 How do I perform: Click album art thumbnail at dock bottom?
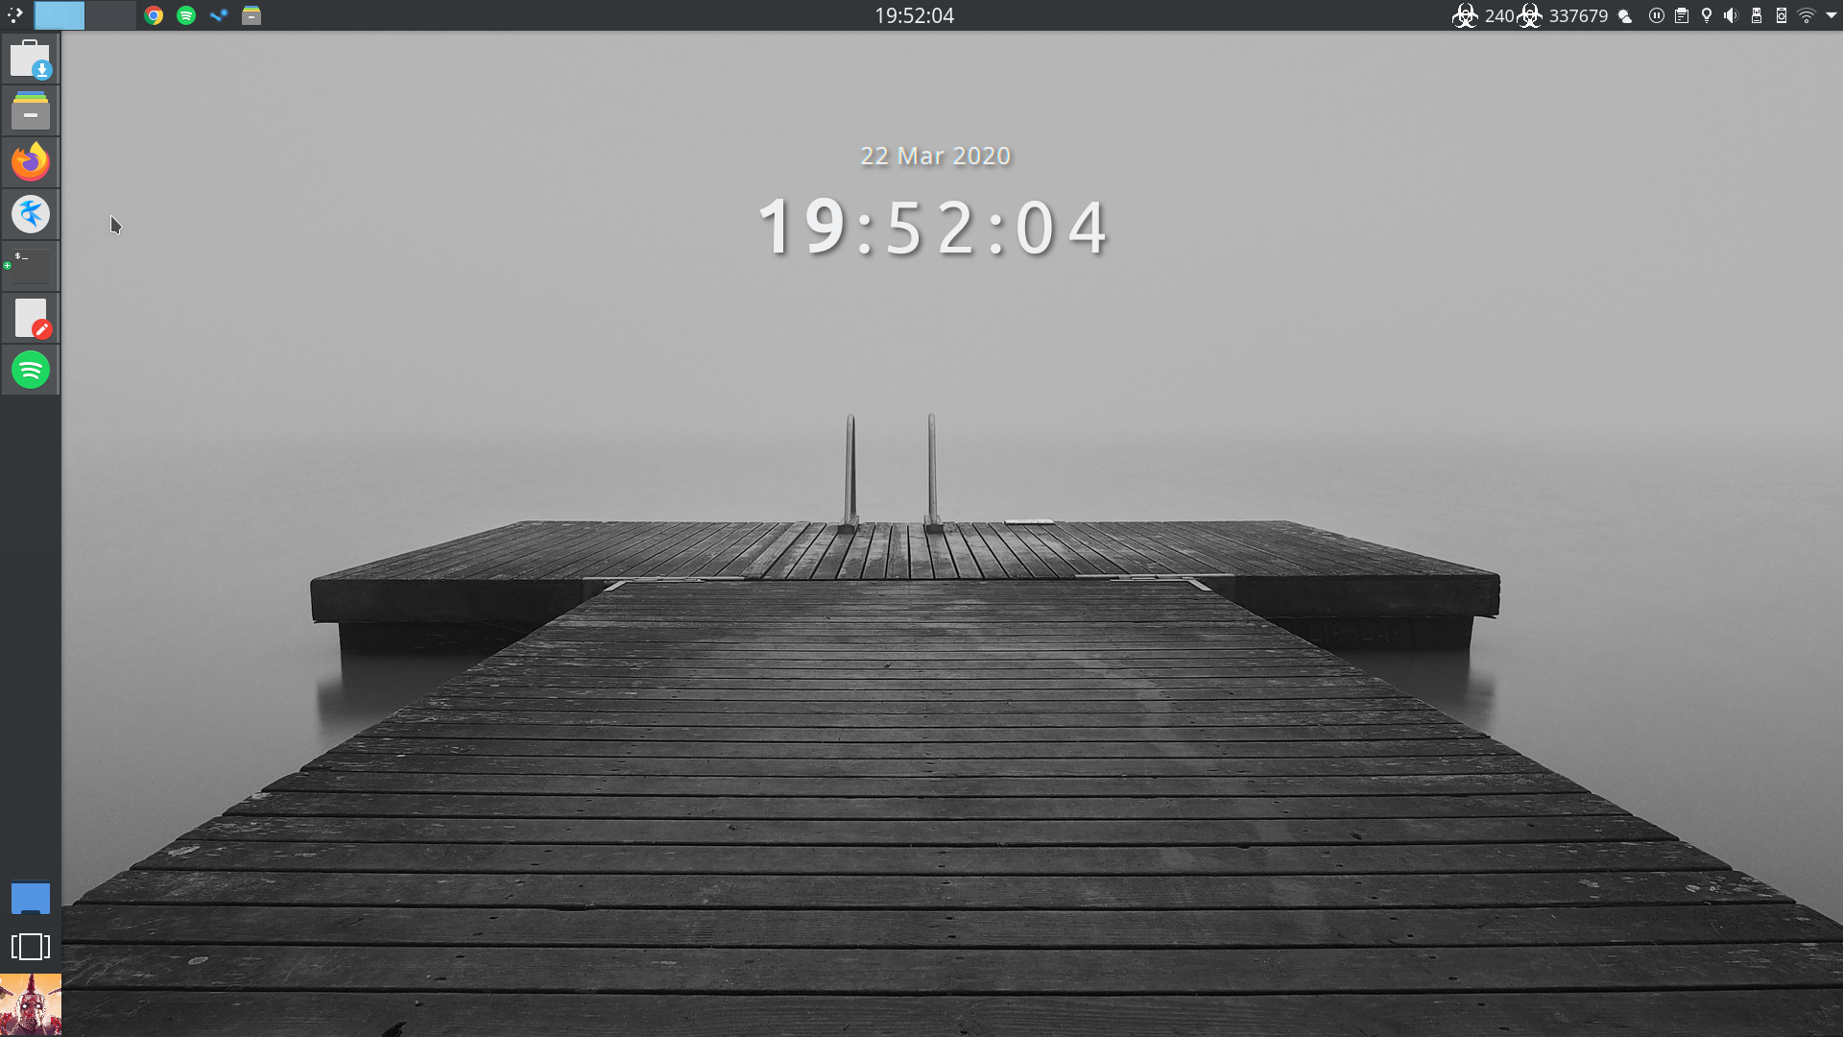coord(31,1004)
